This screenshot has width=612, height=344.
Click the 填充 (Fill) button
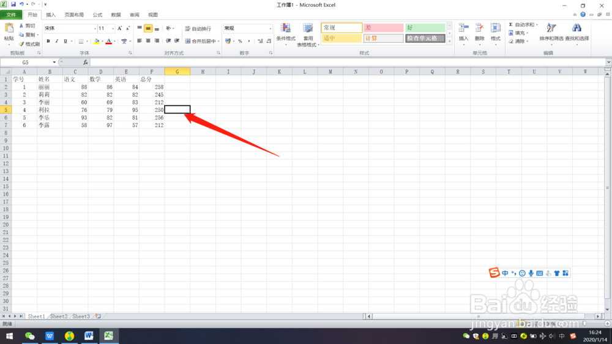(x=519, y=33)
